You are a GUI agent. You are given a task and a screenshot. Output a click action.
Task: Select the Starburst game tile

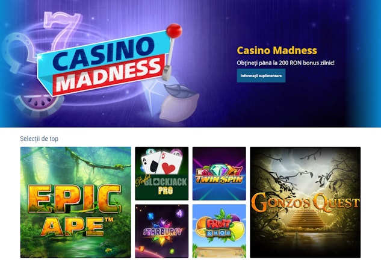[x=161, y=231]
